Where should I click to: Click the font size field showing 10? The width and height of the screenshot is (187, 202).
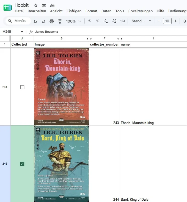tap(167, 21)
